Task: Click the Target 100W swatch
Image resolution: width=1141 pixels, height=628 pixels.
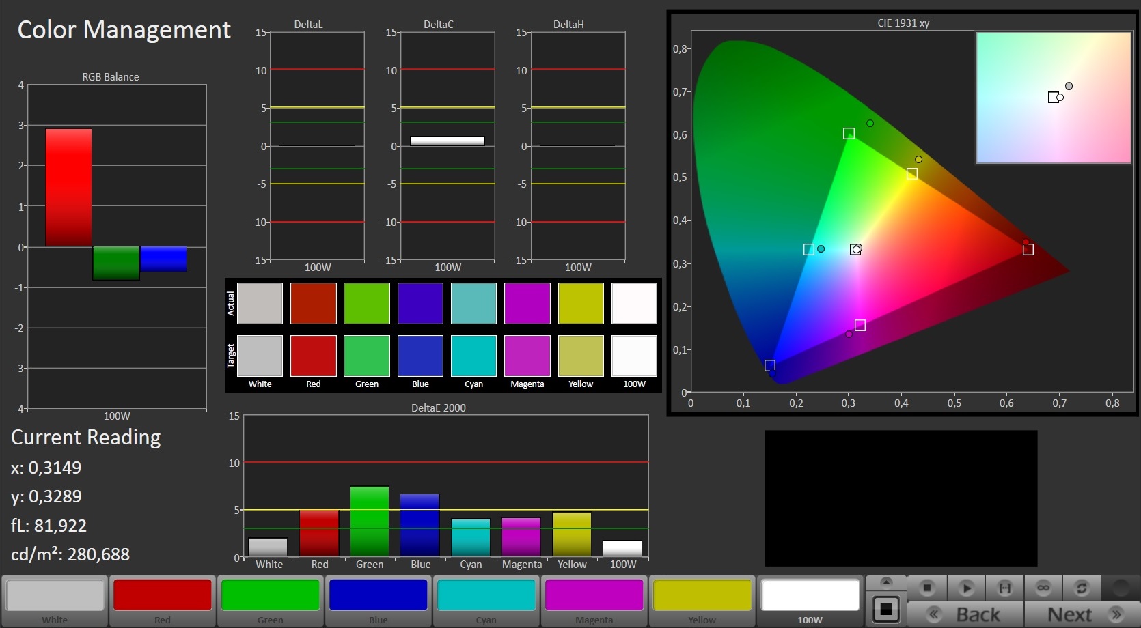Action: (x=634, y=356)
